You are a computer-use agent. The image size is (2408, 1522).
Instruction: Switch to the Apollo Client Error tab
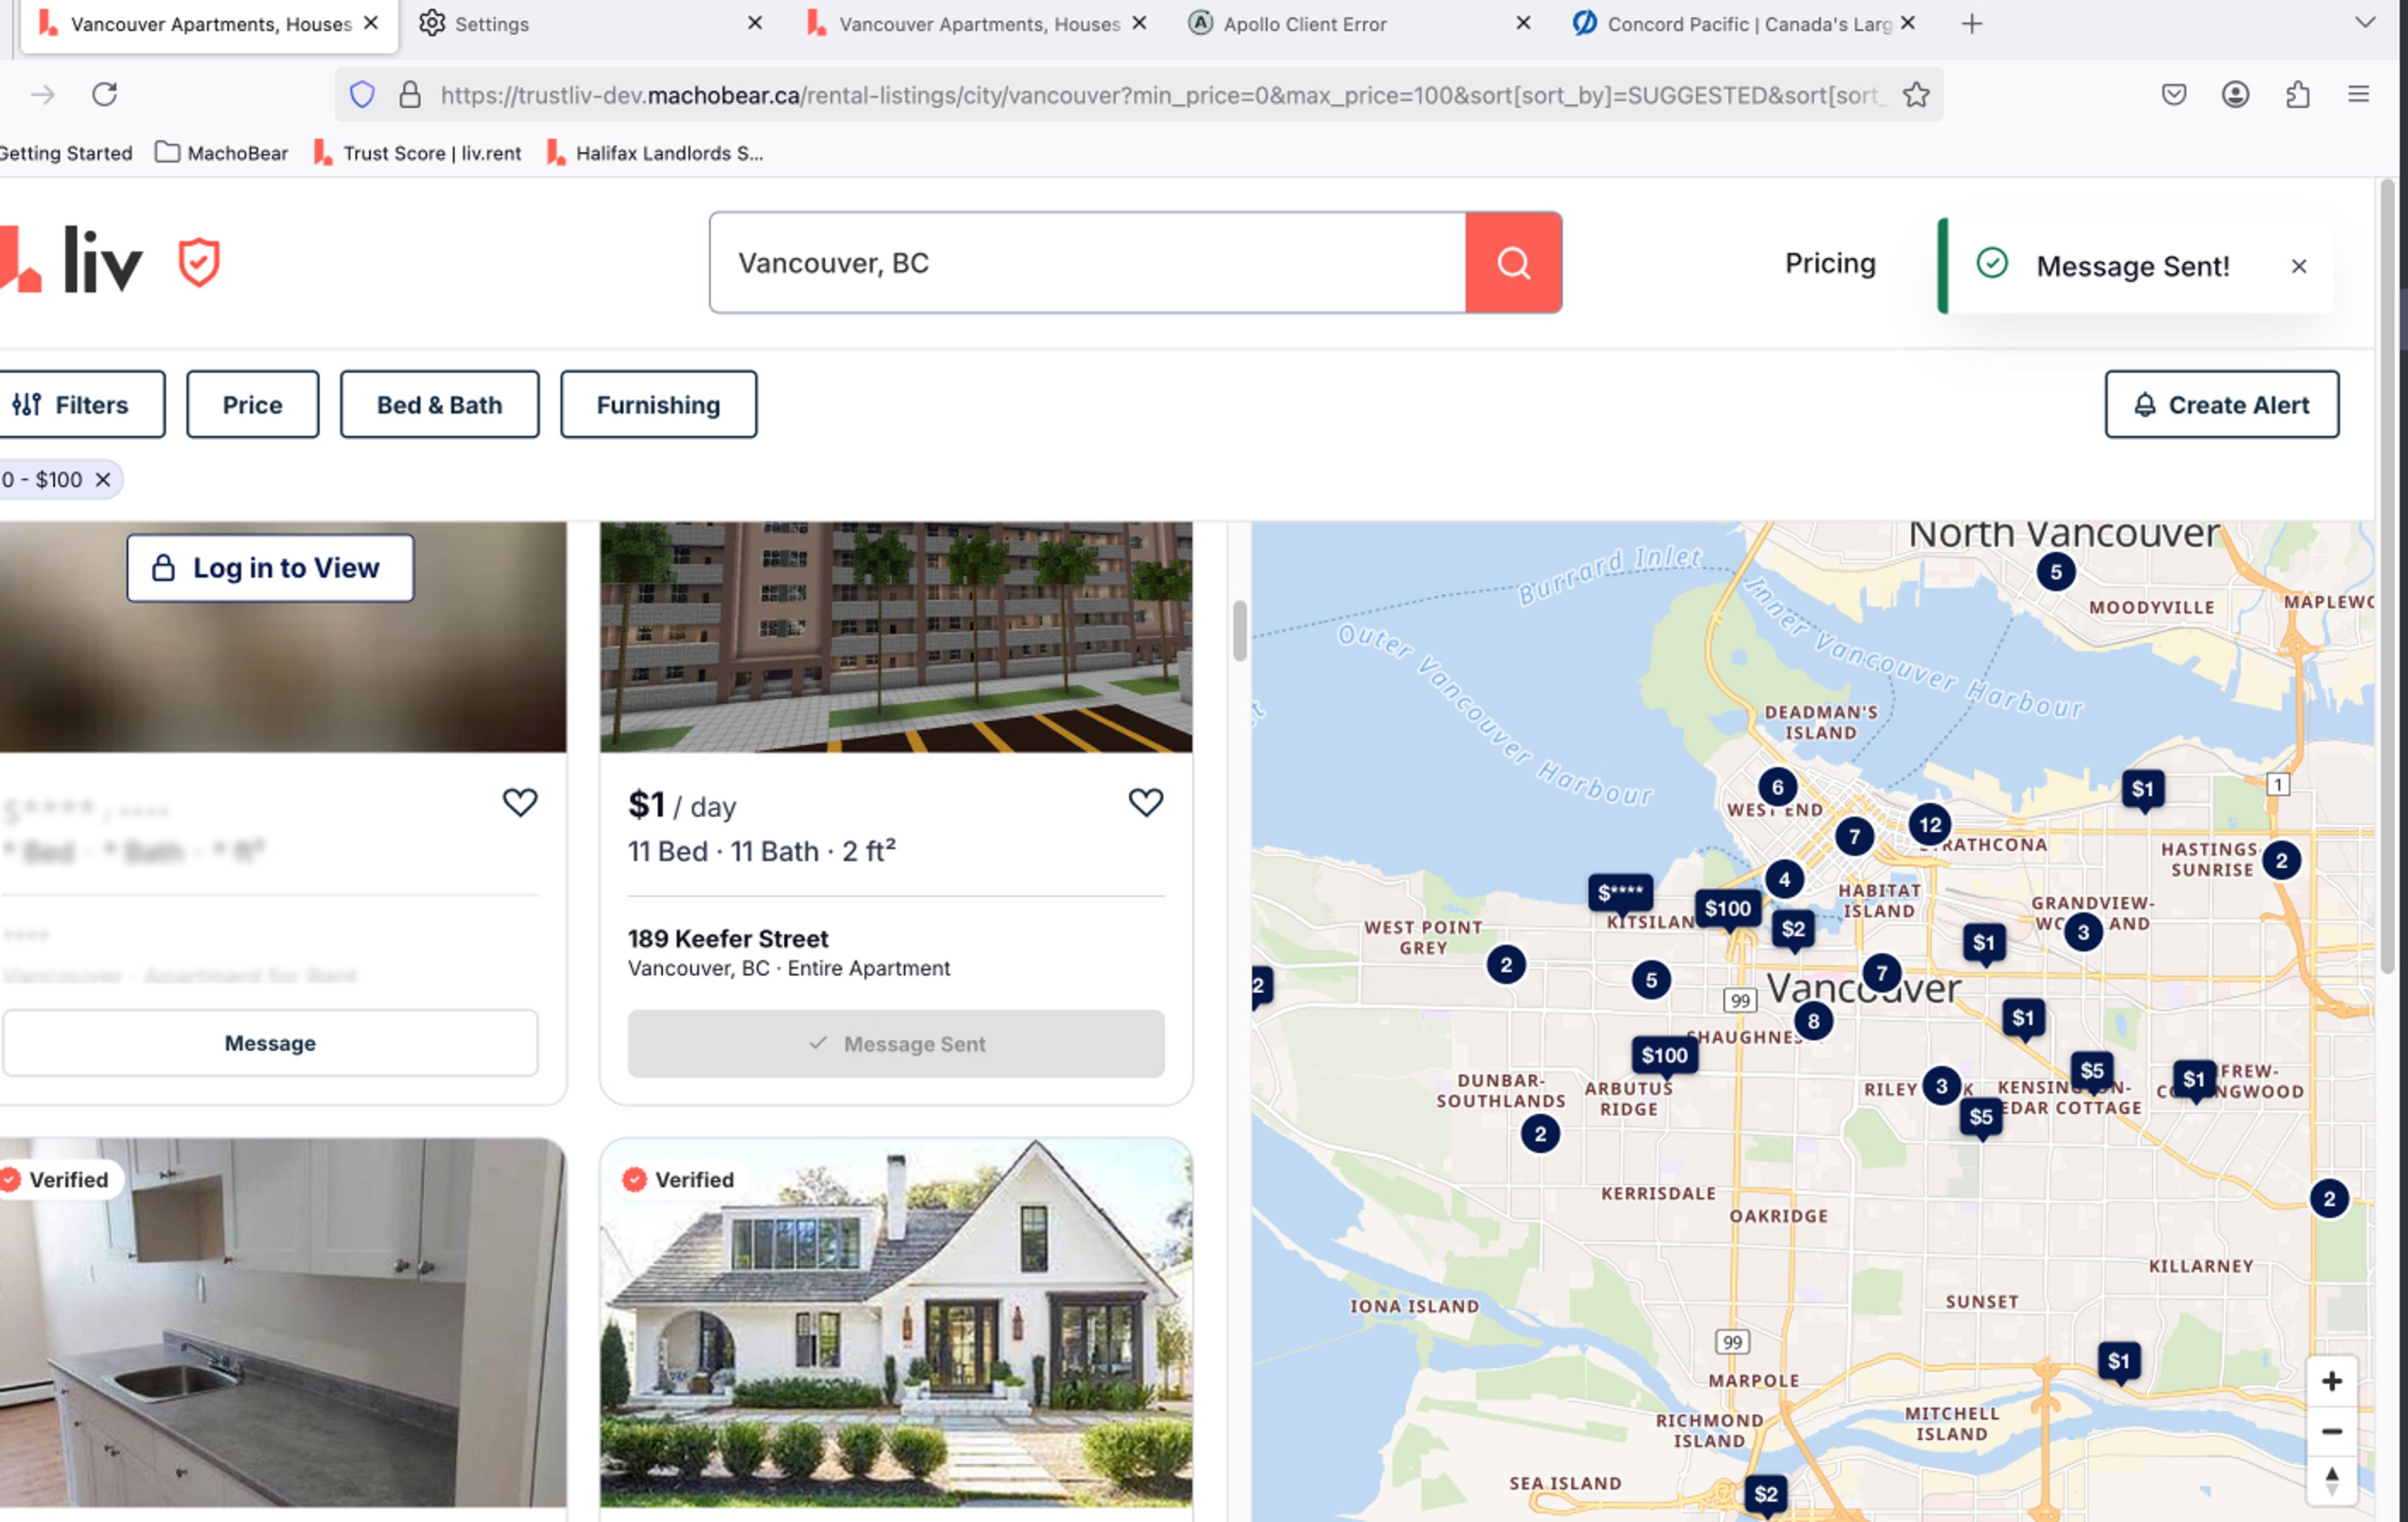click(x=1300, y=23)
